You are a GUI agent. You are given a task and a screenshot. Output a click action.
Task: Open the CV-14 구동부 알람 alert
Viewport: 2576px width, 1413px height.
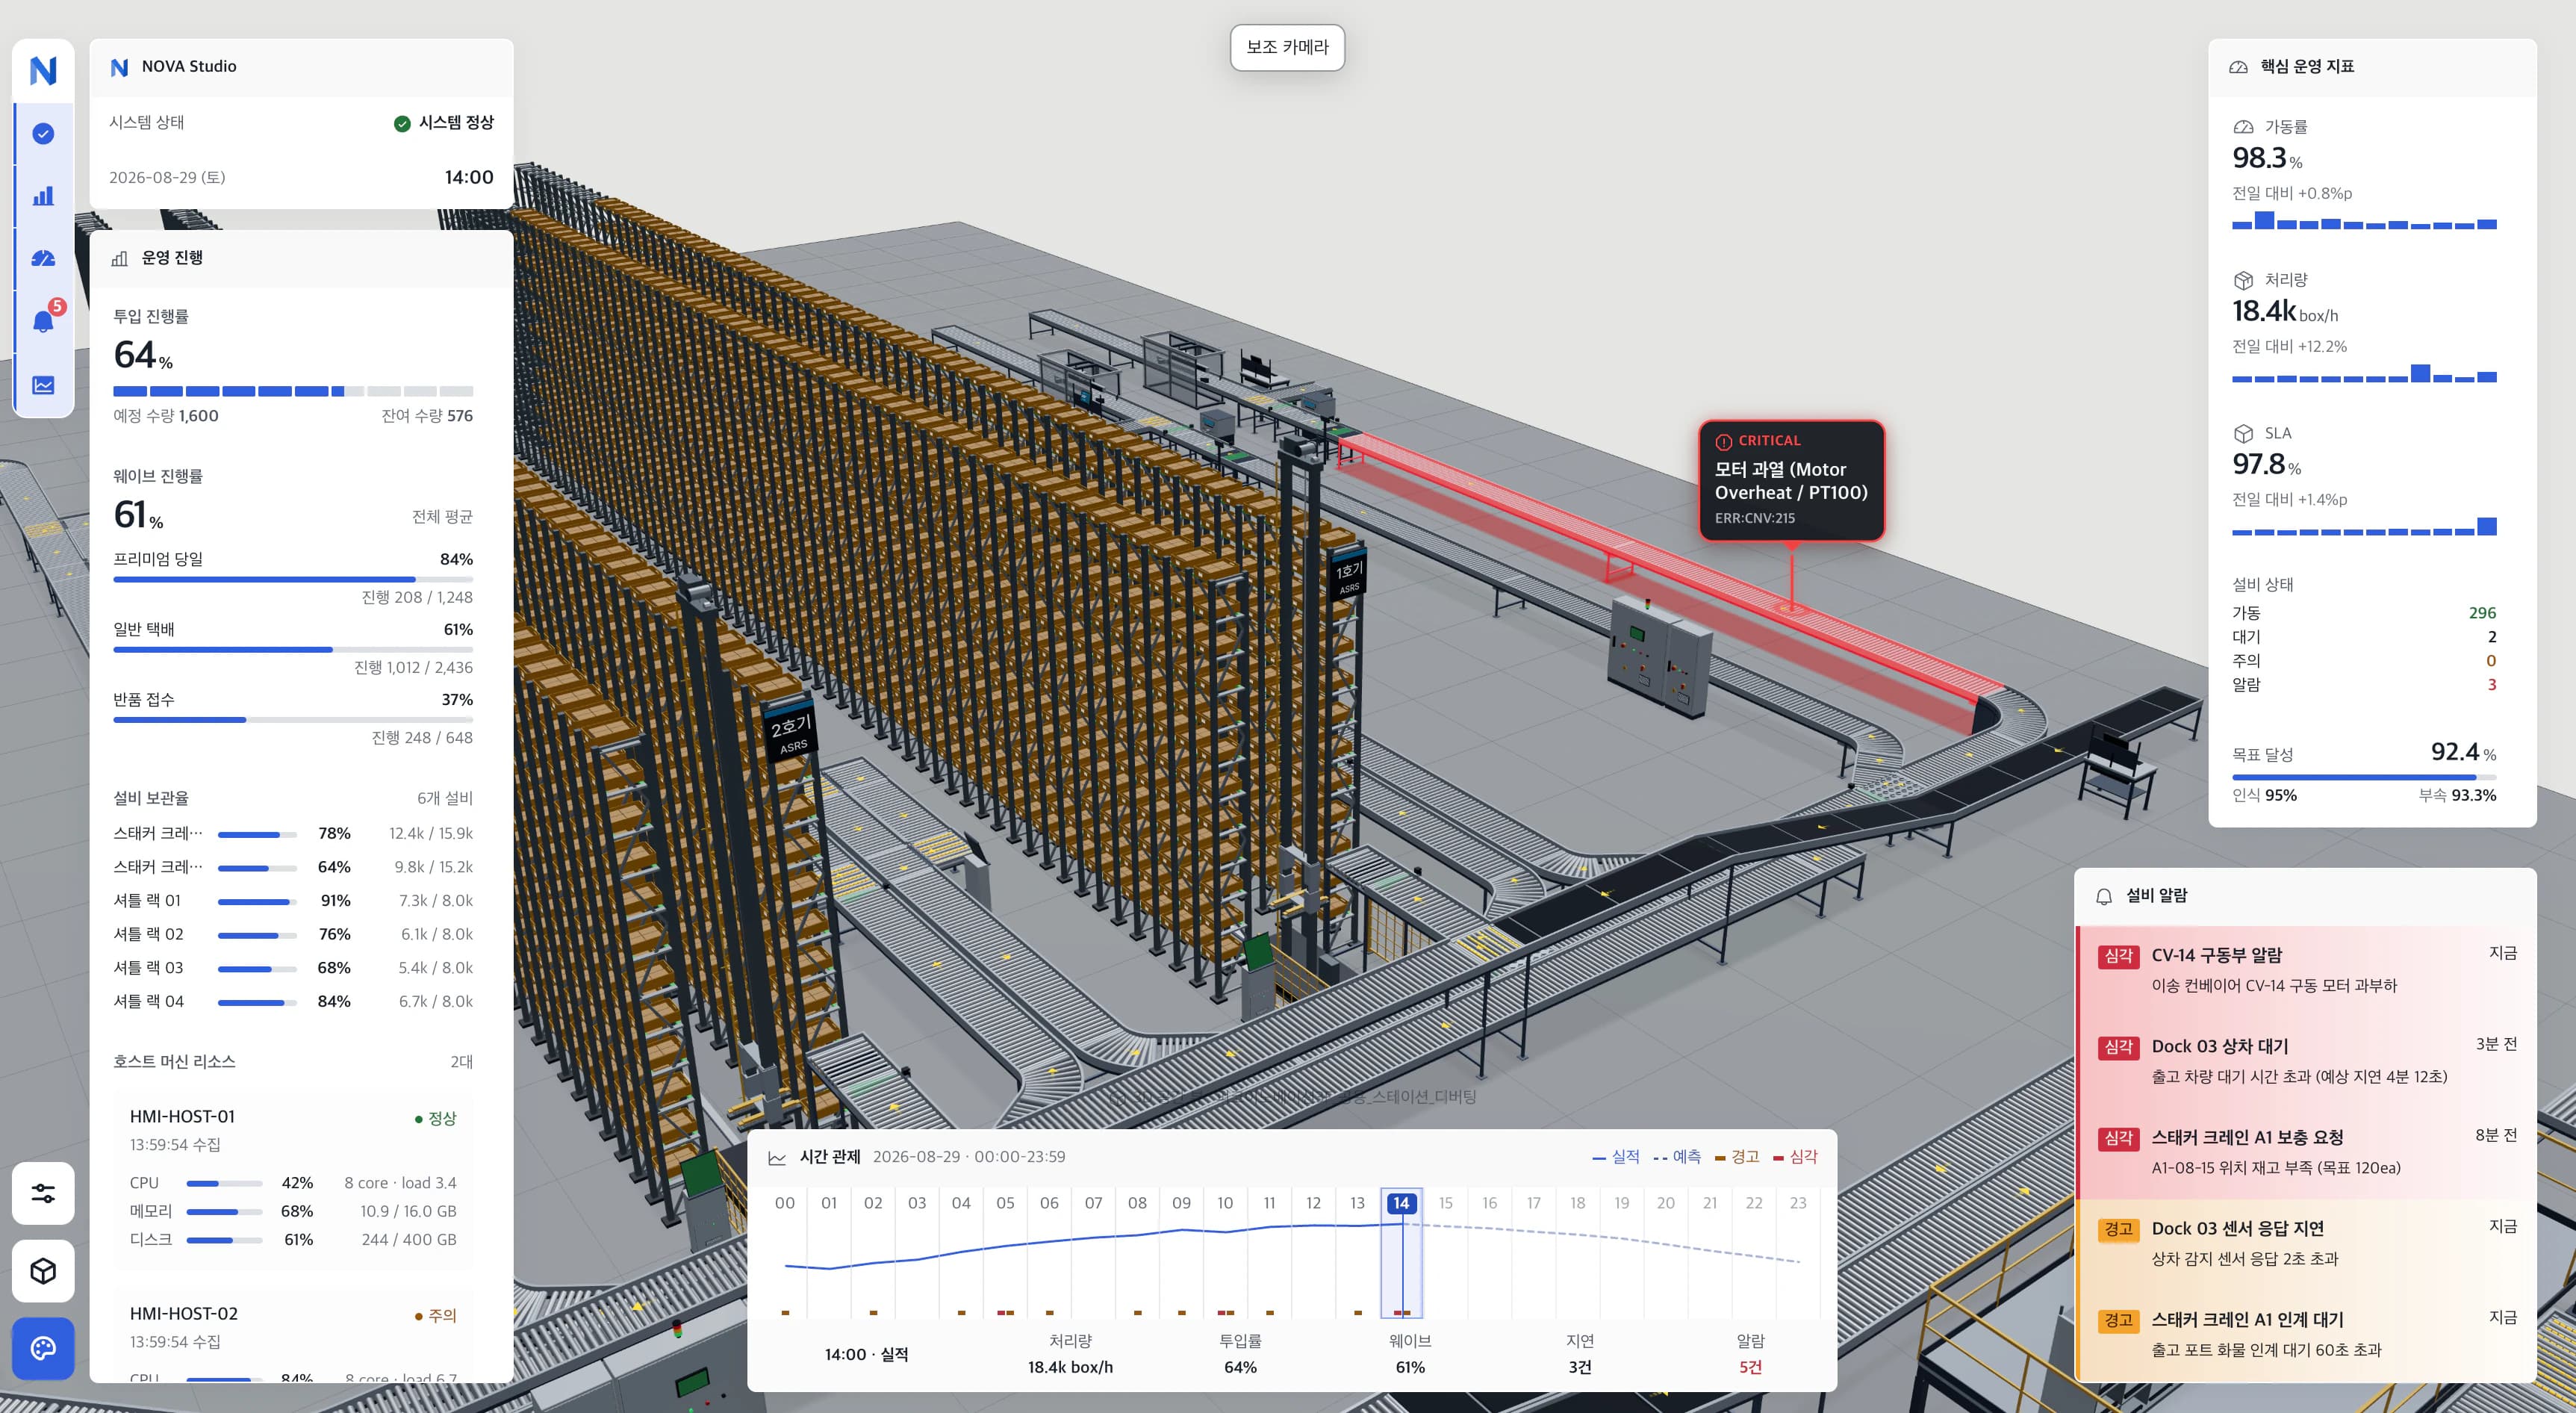(x=2306, y=970)
